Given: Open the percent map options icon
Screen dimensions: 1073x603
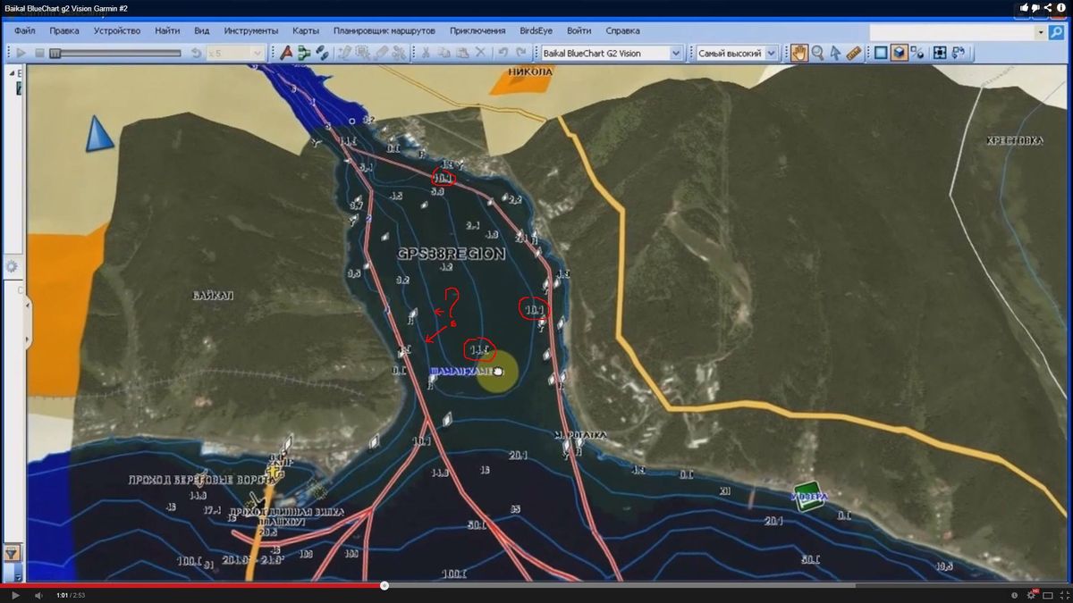Looking at the screenshot, I should [918, 53].
